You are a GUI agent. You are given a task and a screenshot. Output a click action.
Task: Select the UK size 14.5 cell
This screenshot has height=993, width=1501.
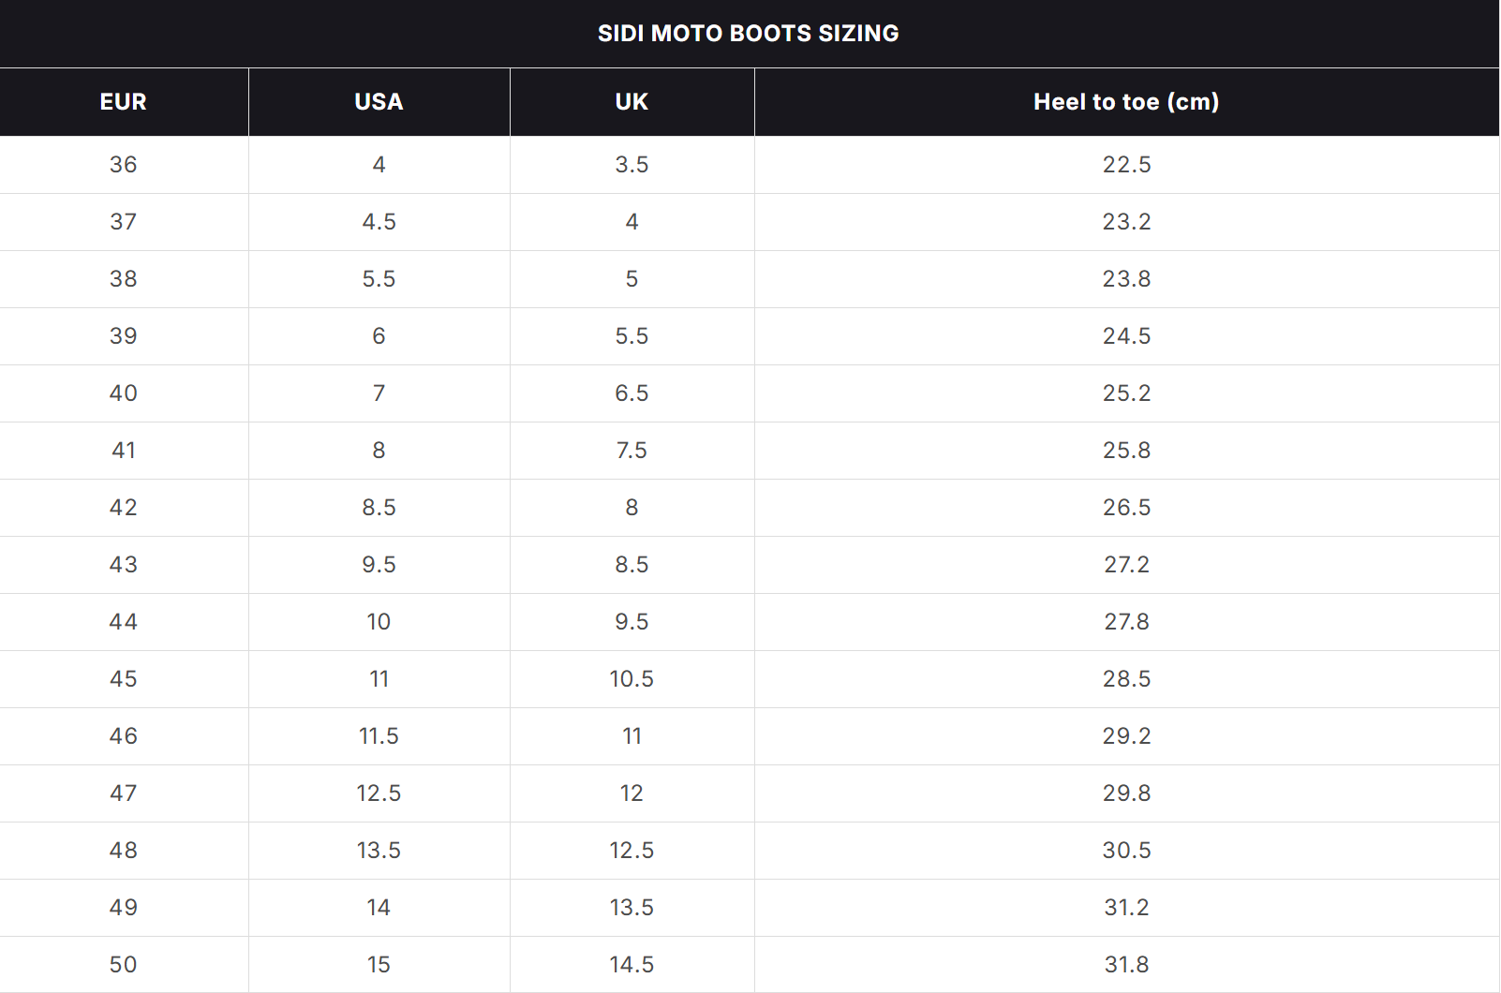pos(632,965)
